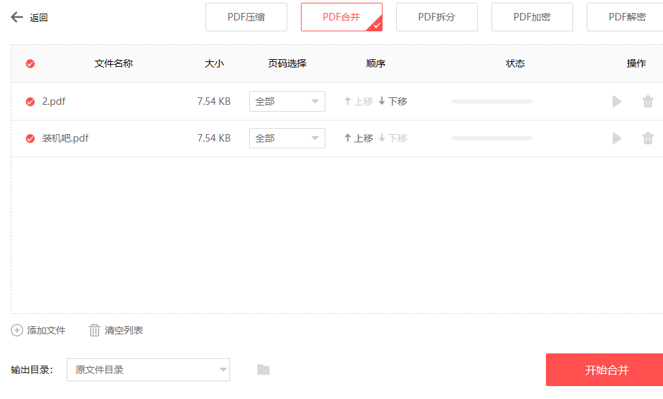
Task: Click the add file plus icon
Action: point(17,330)
